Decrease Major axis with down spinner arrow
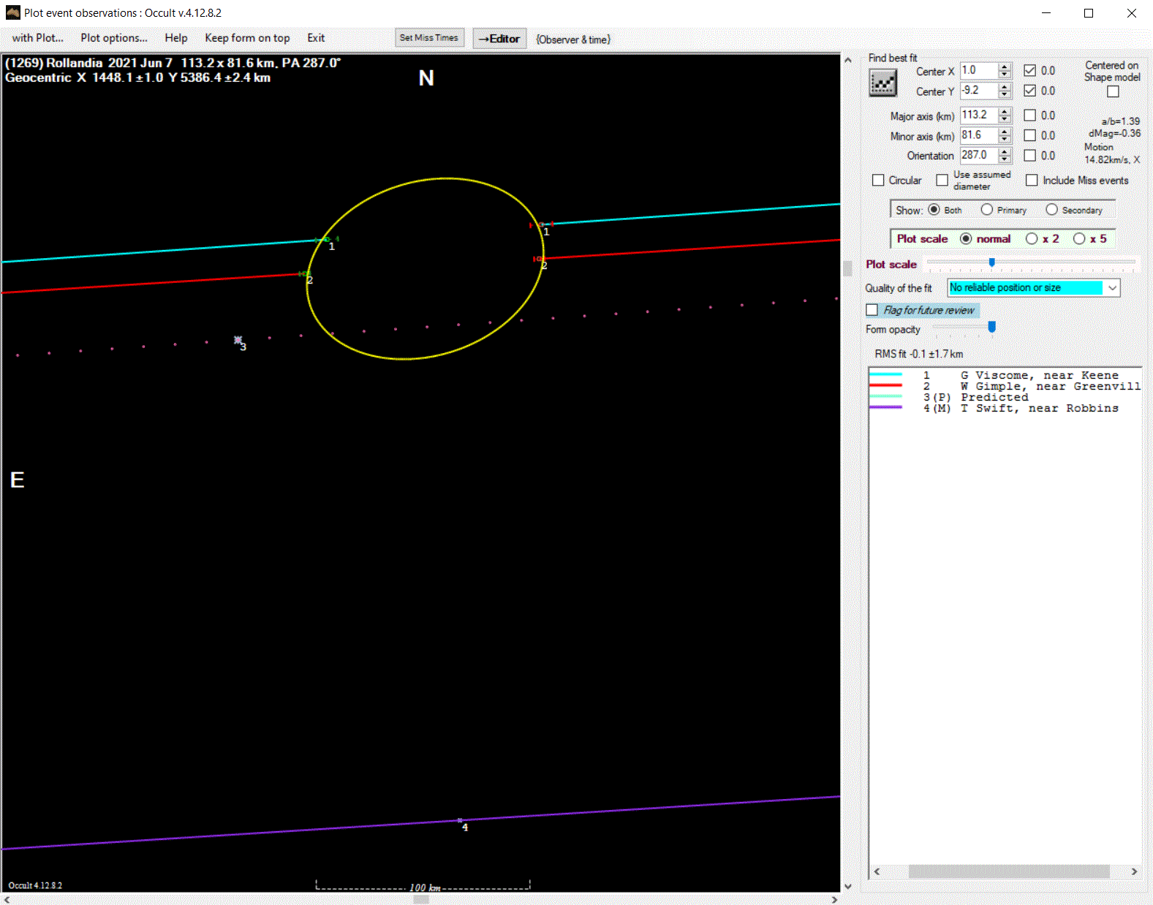The height and width of the screenshot is (905, 1153). pyautogui.click(x=1005, y=119)
